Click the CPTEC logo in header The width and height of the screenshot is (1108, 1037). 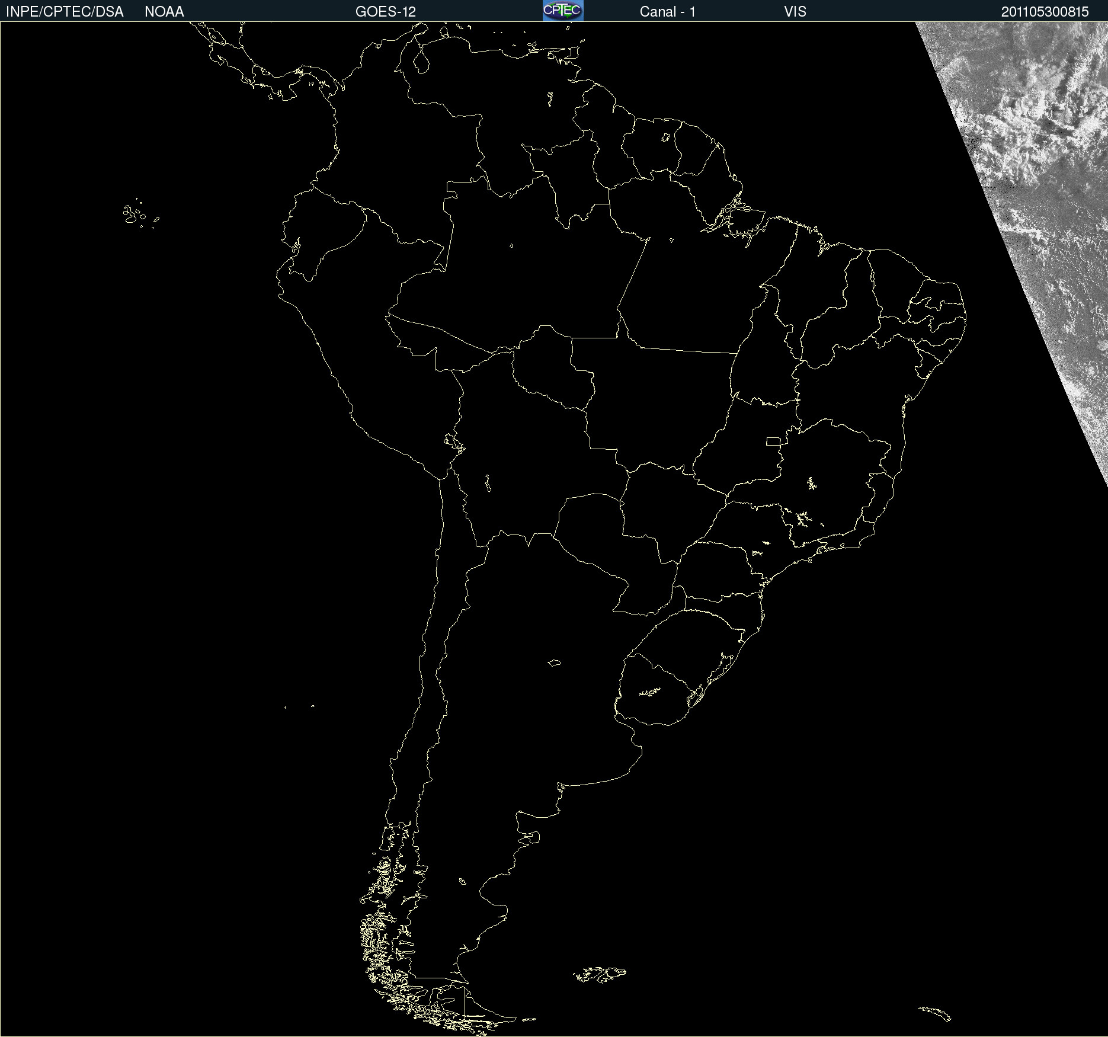[x=563, y=11]
